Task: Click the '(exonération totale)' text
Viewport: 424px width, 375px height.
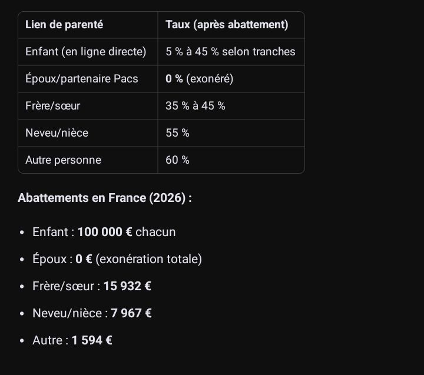Action: click(x=149, y=259)
